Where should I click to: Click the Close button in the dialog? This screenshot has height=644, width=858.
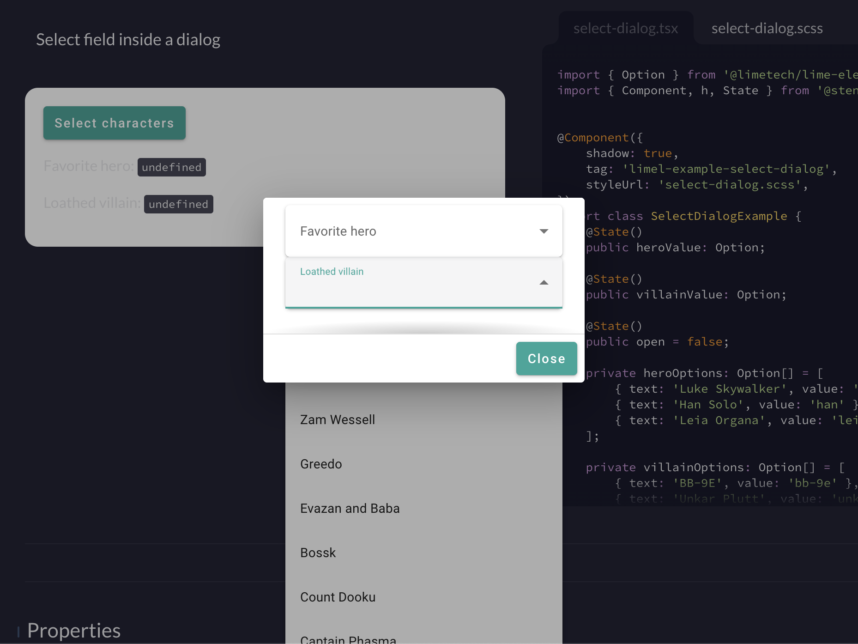546,358
